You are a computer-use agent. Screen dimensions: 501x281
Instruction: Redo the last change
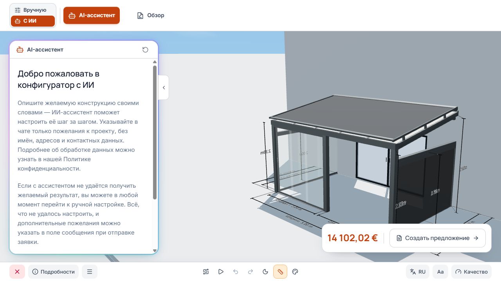pyautogui.click(x=250, y=272)
